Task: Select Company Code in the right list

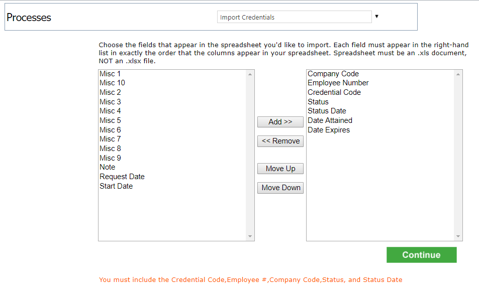Action: click(380, 74)
